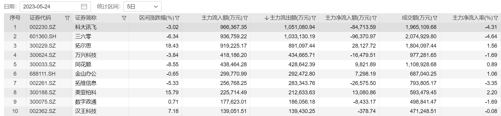
Task: Click the 主力净流入率(%) filter icon
Action: [496, 18]
